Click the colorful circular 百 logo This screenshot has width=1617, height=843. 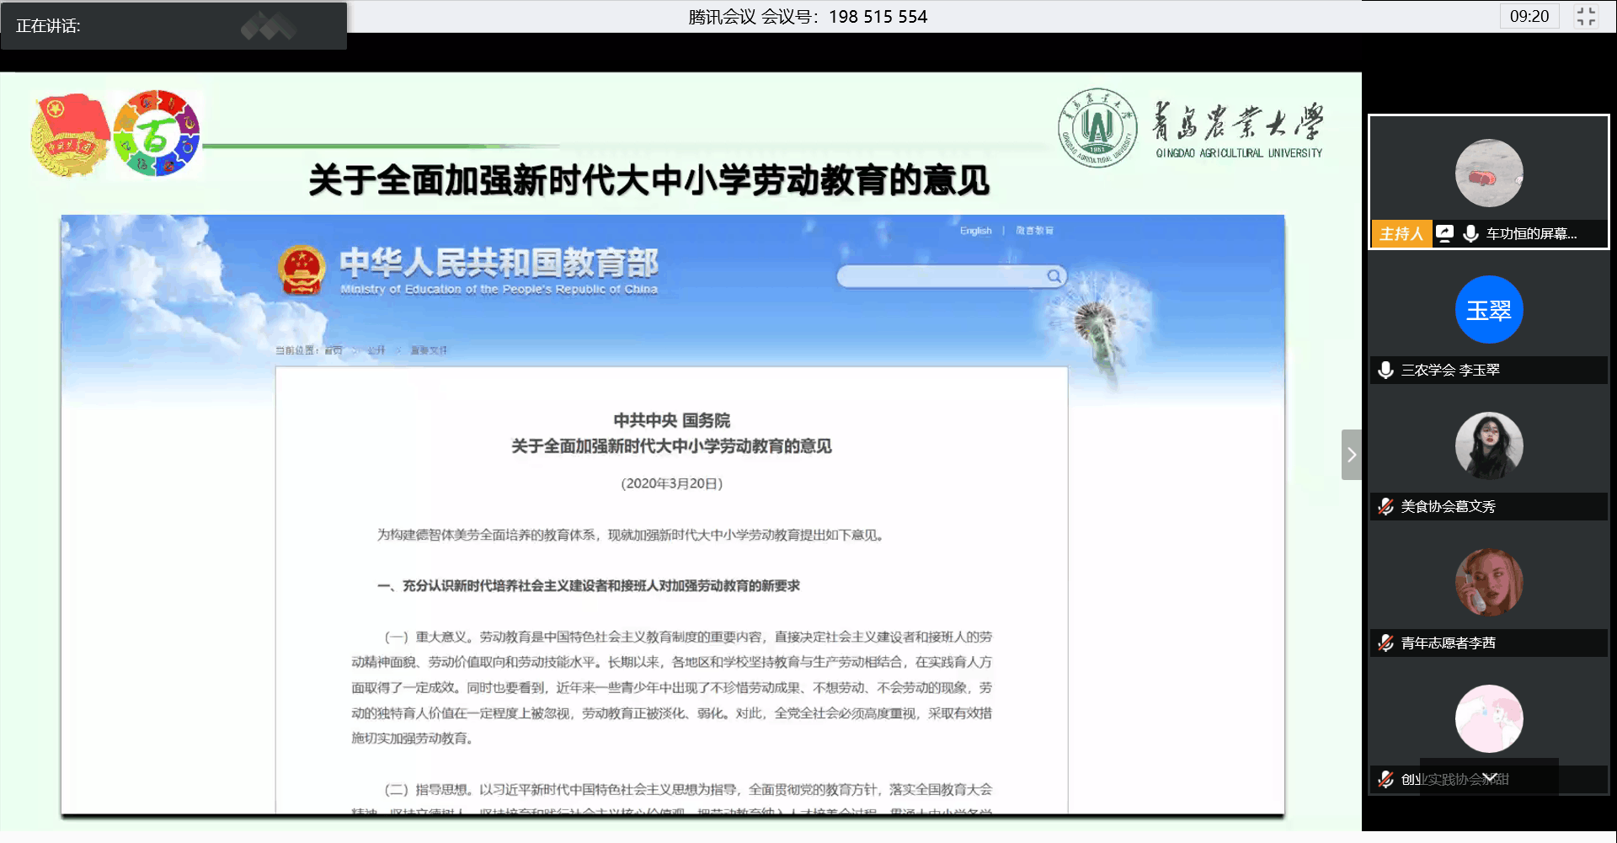pos(157,133)
